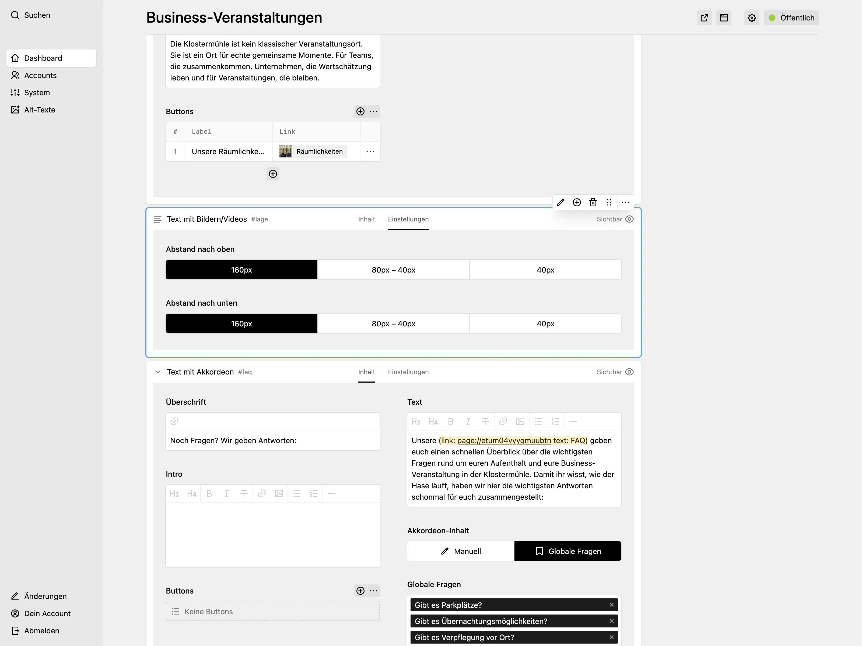862x646 pixels.
Task: Click the H3 heading icon in Text toolbar
Action: [416, 421]
